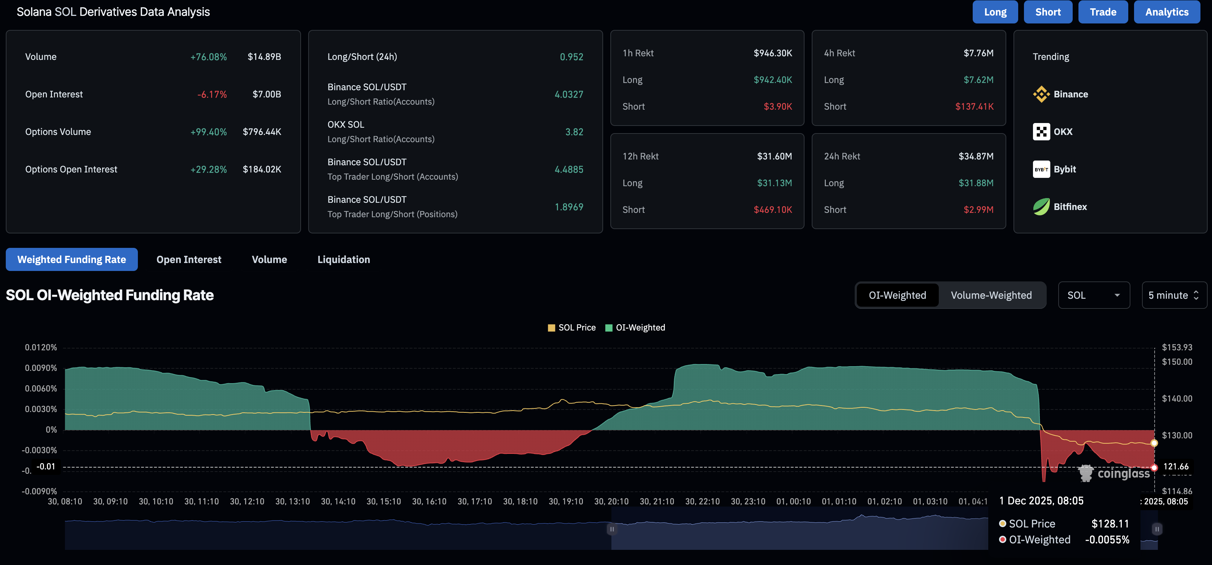Click the left range slider handle
Viewport: 1212px width, 565px height.
pyautogui.click(x=612, y=529)
